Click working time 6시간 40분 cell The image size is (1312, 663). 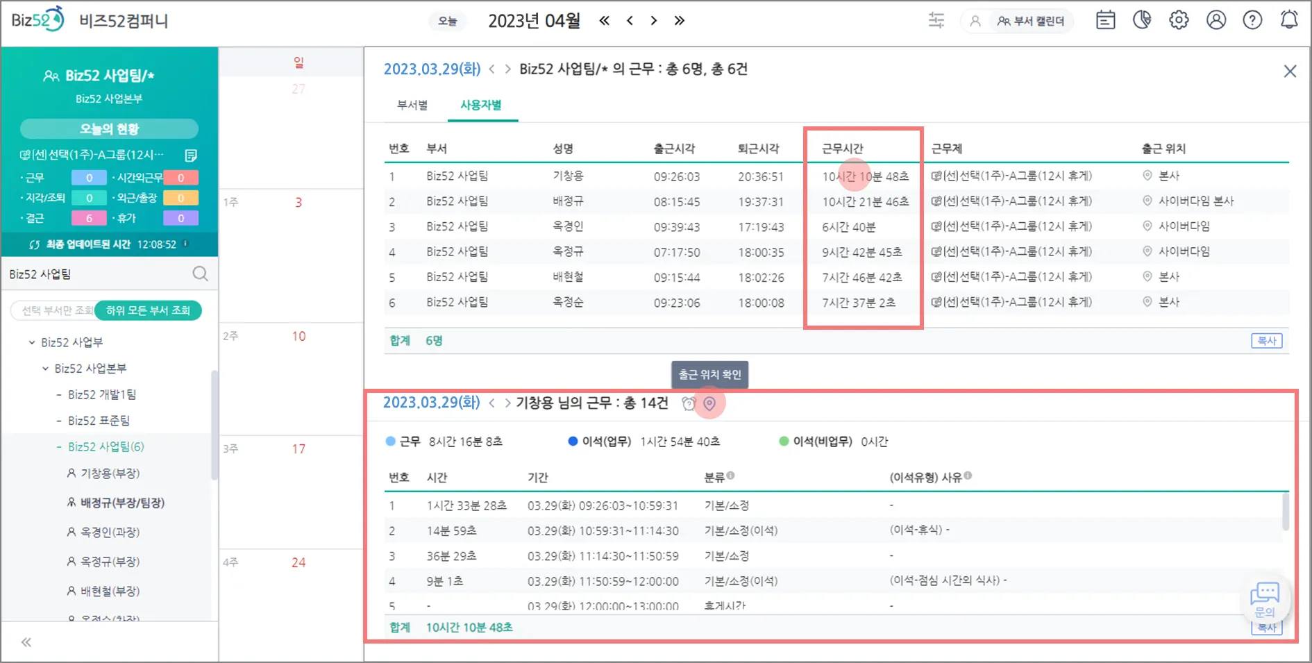(849, 227)
